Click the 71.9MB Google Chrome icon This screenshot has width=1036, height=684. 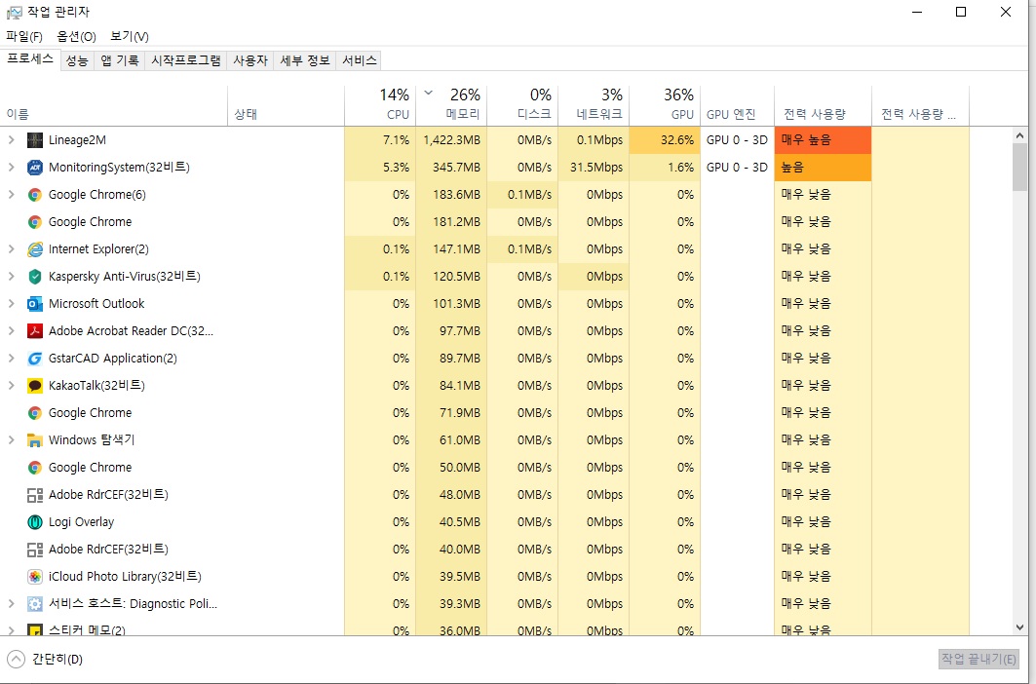click(x=35, y=413)
